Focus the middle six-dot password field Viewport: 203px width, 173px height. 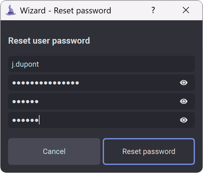click(x=101, y=101)
